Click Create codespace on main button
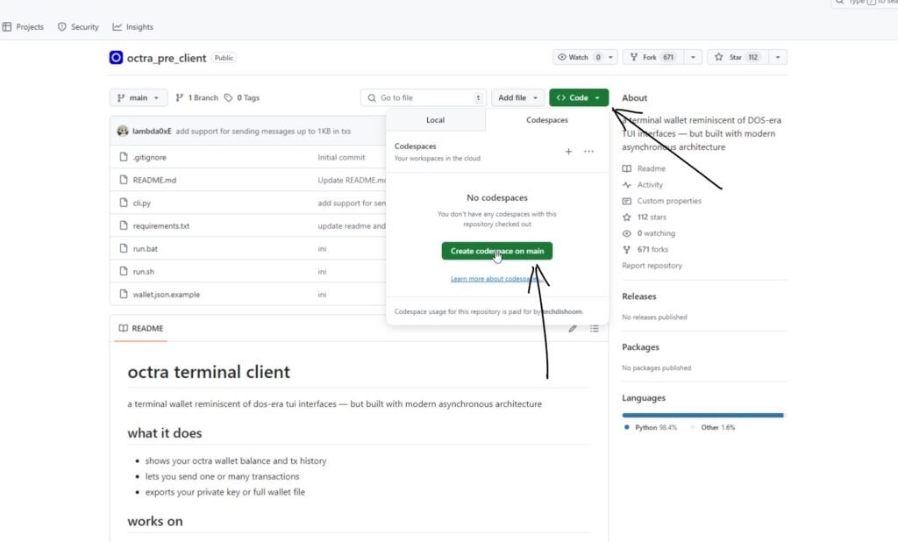 [x=497, y=251]
